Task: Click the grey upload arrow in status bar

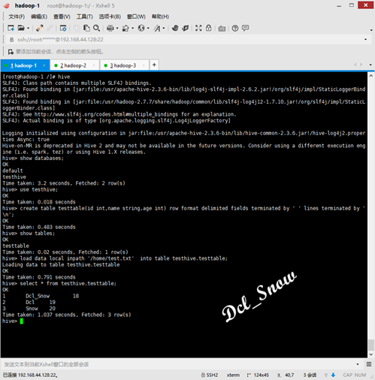Action: [x=326, y=375]
